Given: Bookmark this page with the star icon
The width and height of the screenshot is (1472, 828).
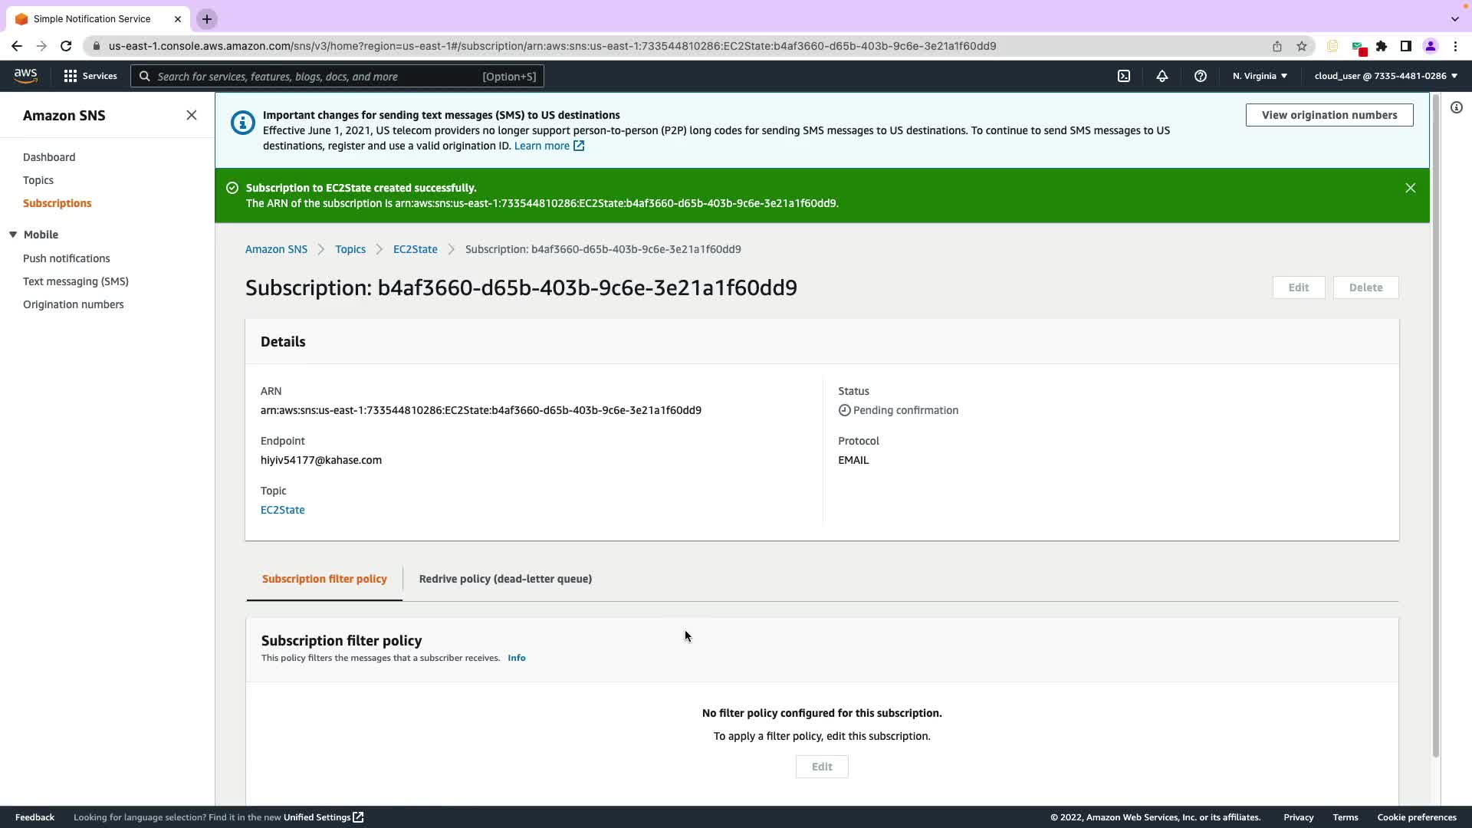Looking at the screenshot, I should click(x=1302, y=46).
